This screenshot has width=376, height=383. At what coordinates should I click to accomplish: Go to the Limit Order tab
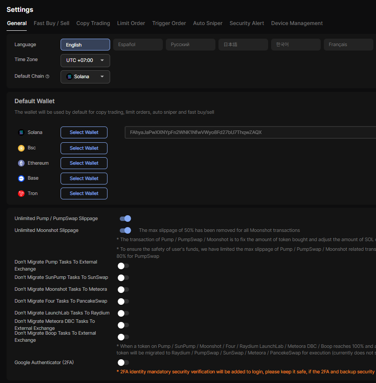tap(131, 23)
